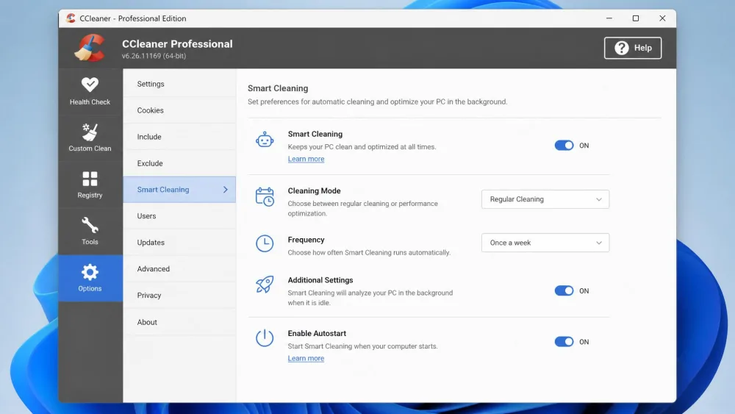
Task: Open the Custom Clean section
Action: pos(90,138)
